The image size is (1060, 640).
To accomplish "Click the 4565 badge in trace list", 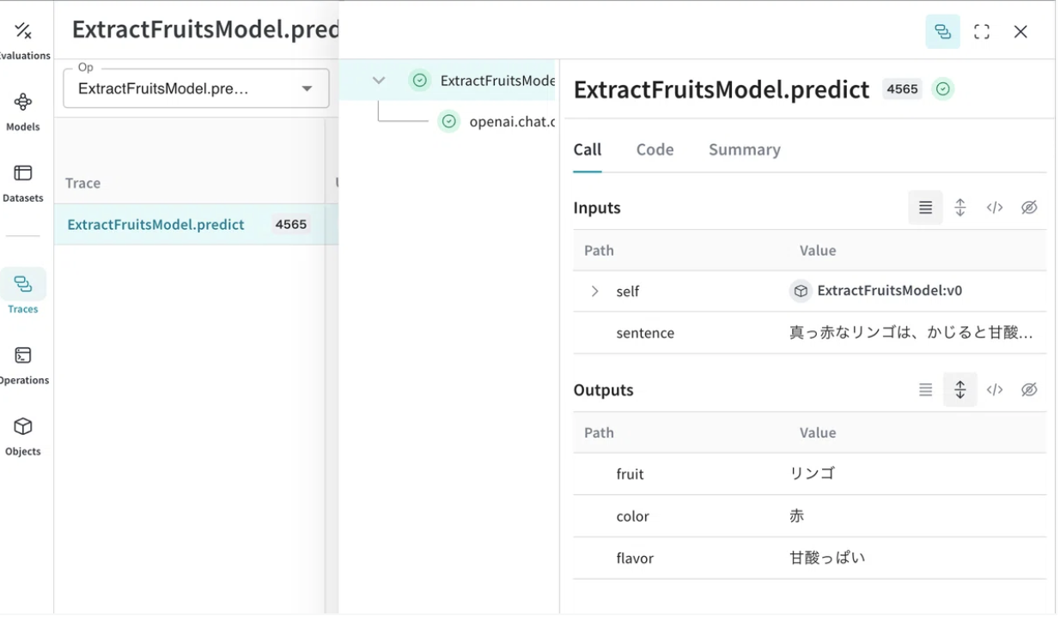I will [x=291, y=225].
